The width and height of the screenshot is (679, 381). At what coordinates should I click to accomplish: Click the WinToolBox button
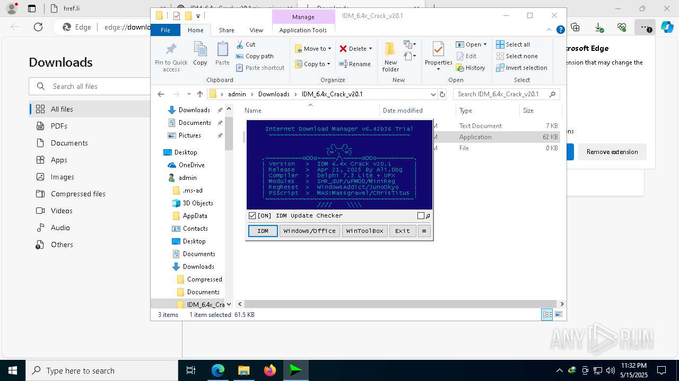(364, 231)
